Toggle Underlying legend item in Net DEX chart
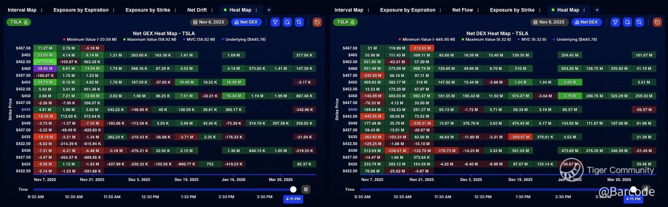668x207 pixels. point(575,39)
